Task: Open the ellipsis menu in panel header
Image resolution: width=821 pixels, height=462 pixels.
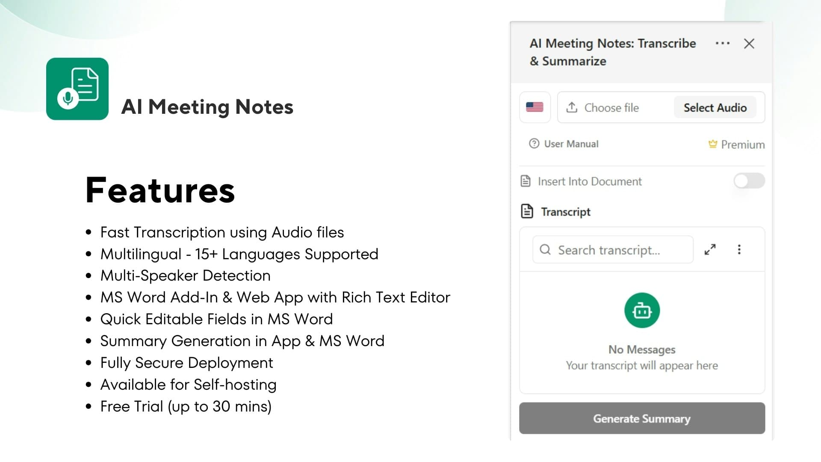Action: click(722, 43)
